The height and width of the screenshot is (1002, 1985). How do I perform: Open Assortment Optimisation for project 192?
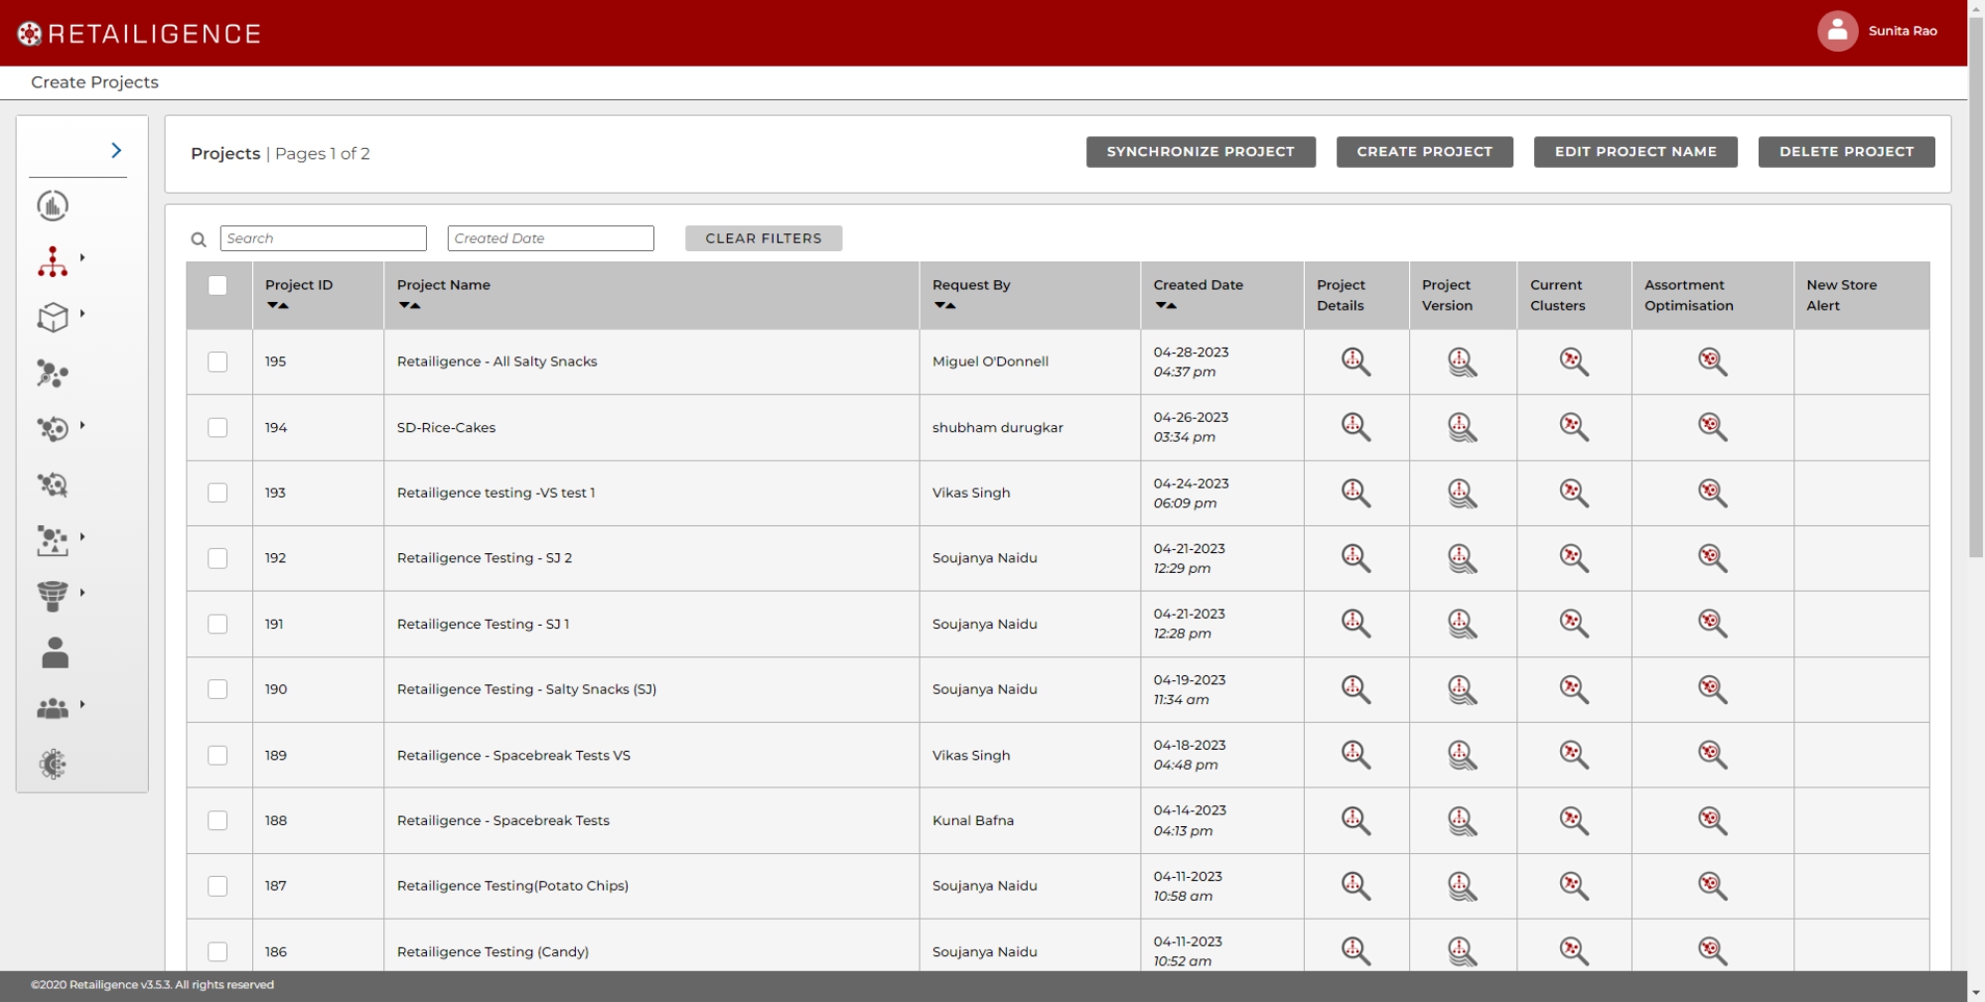(1712, 558)
